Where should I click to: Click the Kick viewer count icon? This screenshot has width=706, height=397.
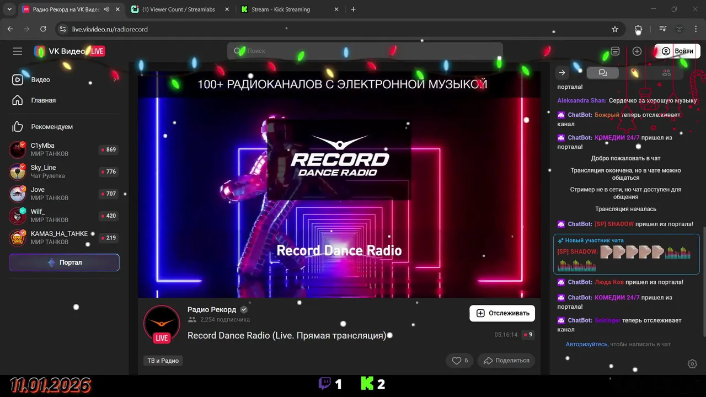pos(367,384)
